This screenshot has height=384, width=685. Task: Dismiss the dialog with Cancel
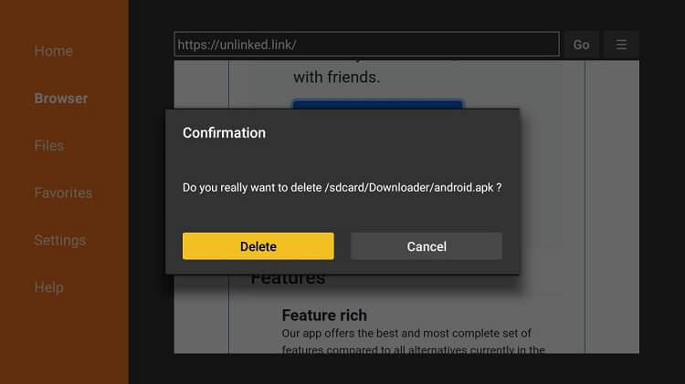427,246
